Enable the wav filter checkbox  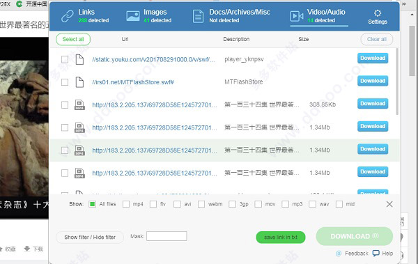click(312, 204)
